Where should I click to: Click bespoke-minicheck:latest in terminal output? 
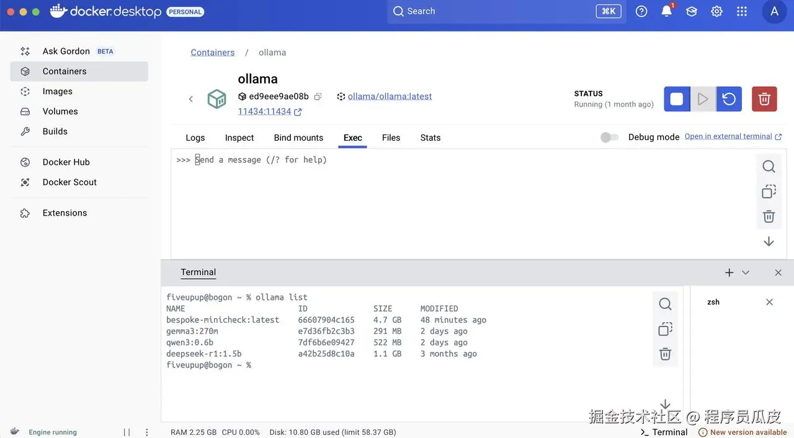pos(223,320)
